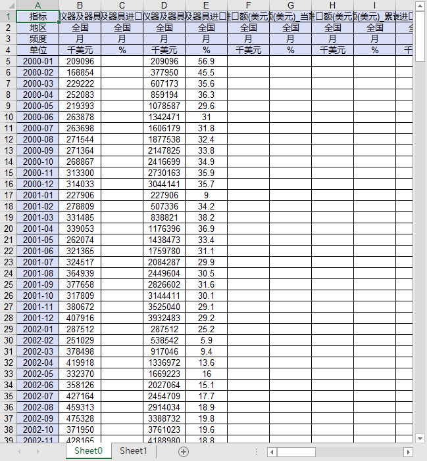The height and width of the screenshot is (461, 427).
Task: Click the horizontal scrollbar thumb
Action: pos(296,452)
